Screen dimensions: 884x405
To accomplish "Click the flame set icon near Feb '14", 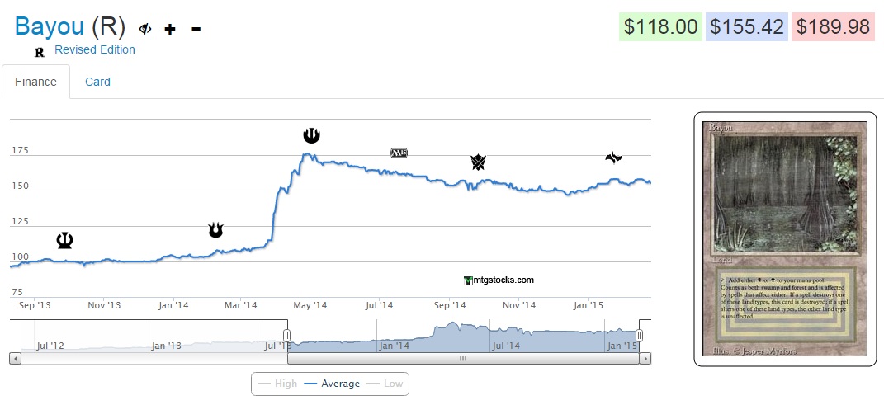I will pyautogui.click(x=215, y=230).
